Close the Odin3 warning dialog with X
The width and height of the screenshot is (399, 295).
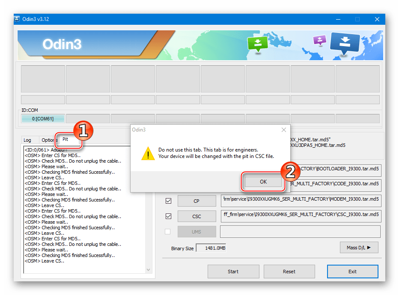pyautogui.click(x=283, y=130)
